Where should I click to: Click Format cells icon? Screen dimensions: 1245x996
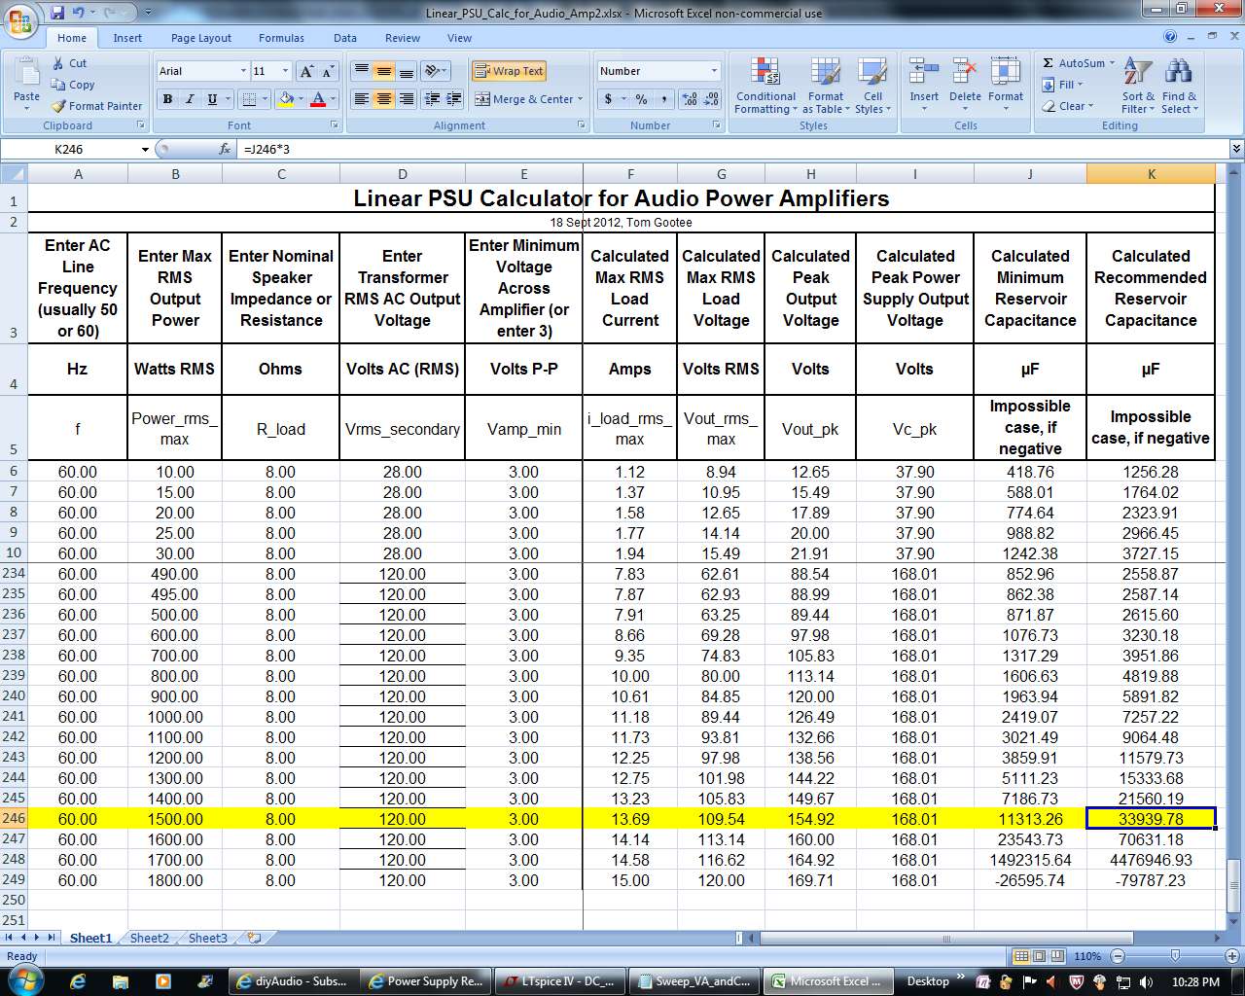click(1006, 71)
